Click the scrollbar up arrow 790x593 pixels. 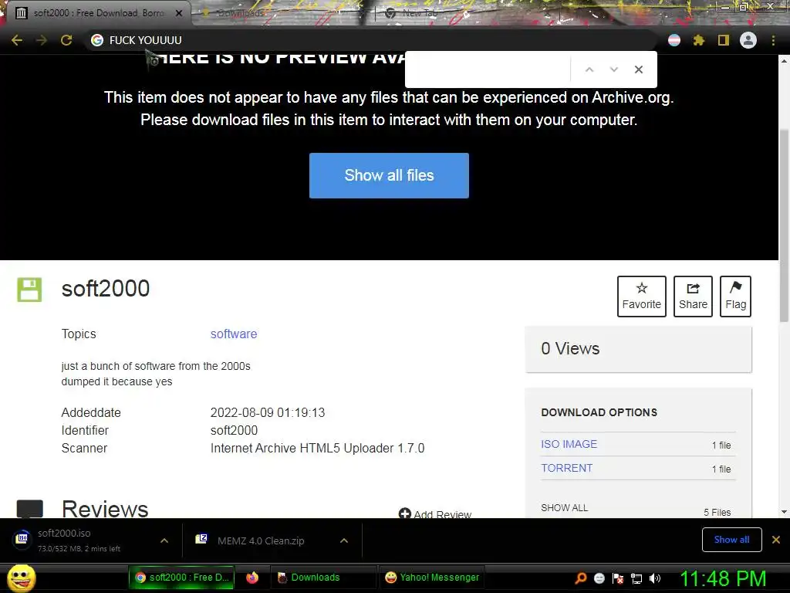[784, 60]
